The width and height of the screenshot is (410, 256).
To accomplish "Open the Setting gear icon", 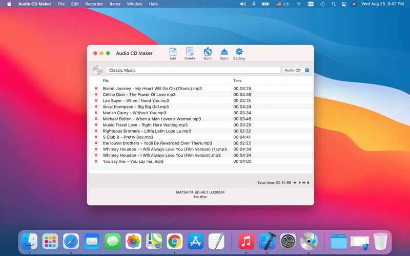I will tap(239, 52).
